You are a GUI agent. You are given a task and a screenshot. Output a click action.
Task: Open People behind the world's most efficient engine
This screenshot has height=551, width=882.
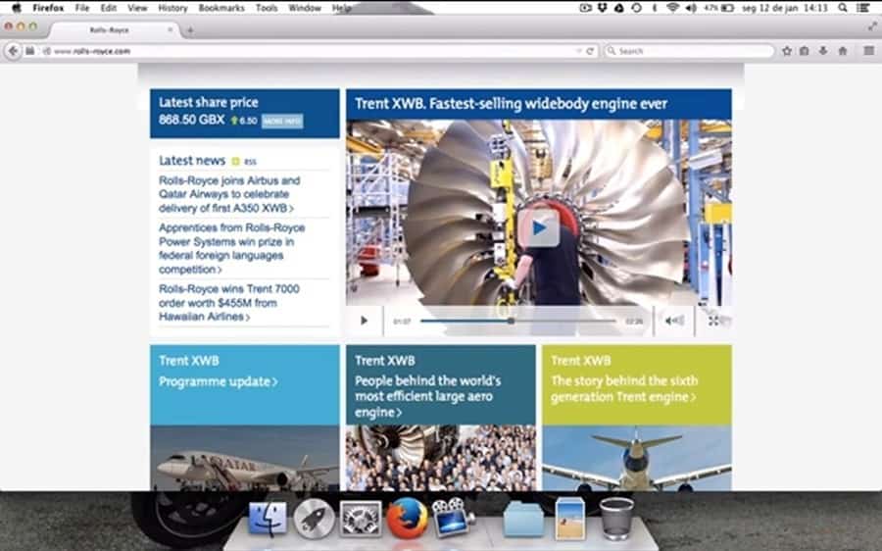(x=427, y=396)
